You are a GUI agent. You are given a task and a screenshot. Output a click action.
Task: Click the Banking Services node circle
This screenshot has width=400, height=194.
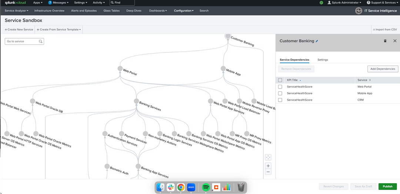(x=136, y=101)
